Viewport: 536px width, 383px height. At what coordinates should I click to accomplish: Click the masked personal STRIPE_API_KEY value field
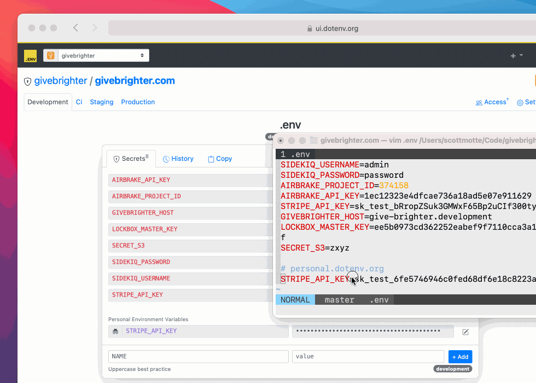[373, 331]
